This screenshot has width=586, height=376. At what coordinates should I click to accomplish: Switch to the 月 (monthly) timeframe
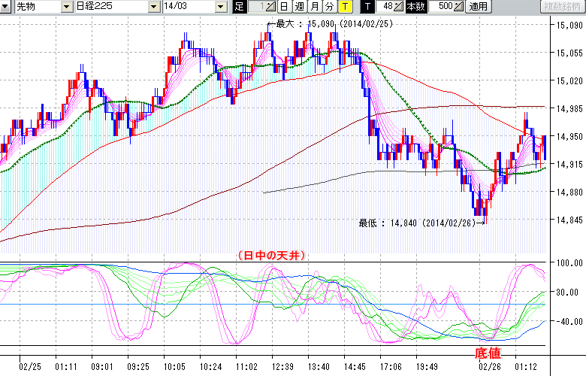(x=314, y=7)
